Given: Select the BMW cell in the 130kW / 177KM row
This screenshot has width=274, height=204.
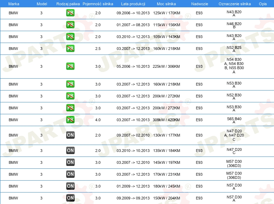Looking at the screenshot, I should (x=13, y=135).
